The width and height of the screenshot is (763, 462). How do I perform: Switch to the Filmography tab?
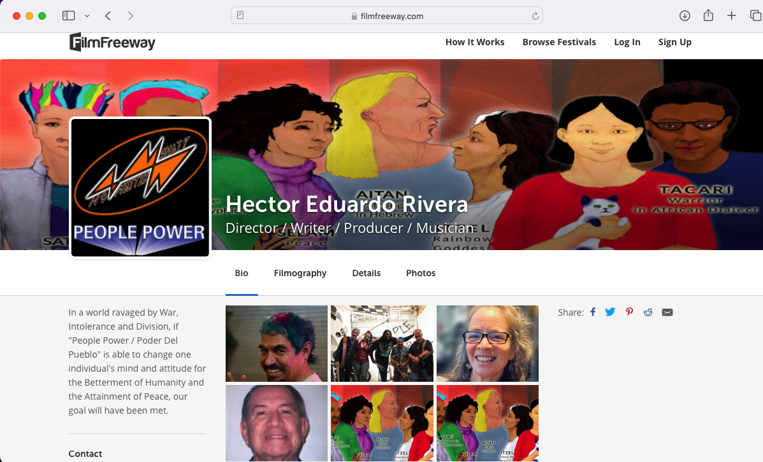[x=300, y=273]
